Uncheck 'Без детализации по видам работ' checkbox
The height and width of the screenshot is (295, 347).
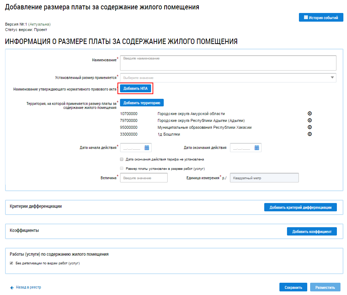(11, 263)
